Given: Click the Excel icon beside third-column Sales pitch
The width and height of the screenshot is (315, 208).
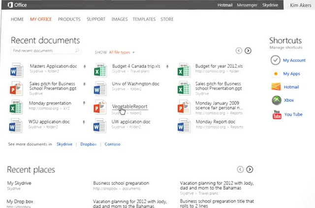Looking at the screenshot, I should 184,89.
